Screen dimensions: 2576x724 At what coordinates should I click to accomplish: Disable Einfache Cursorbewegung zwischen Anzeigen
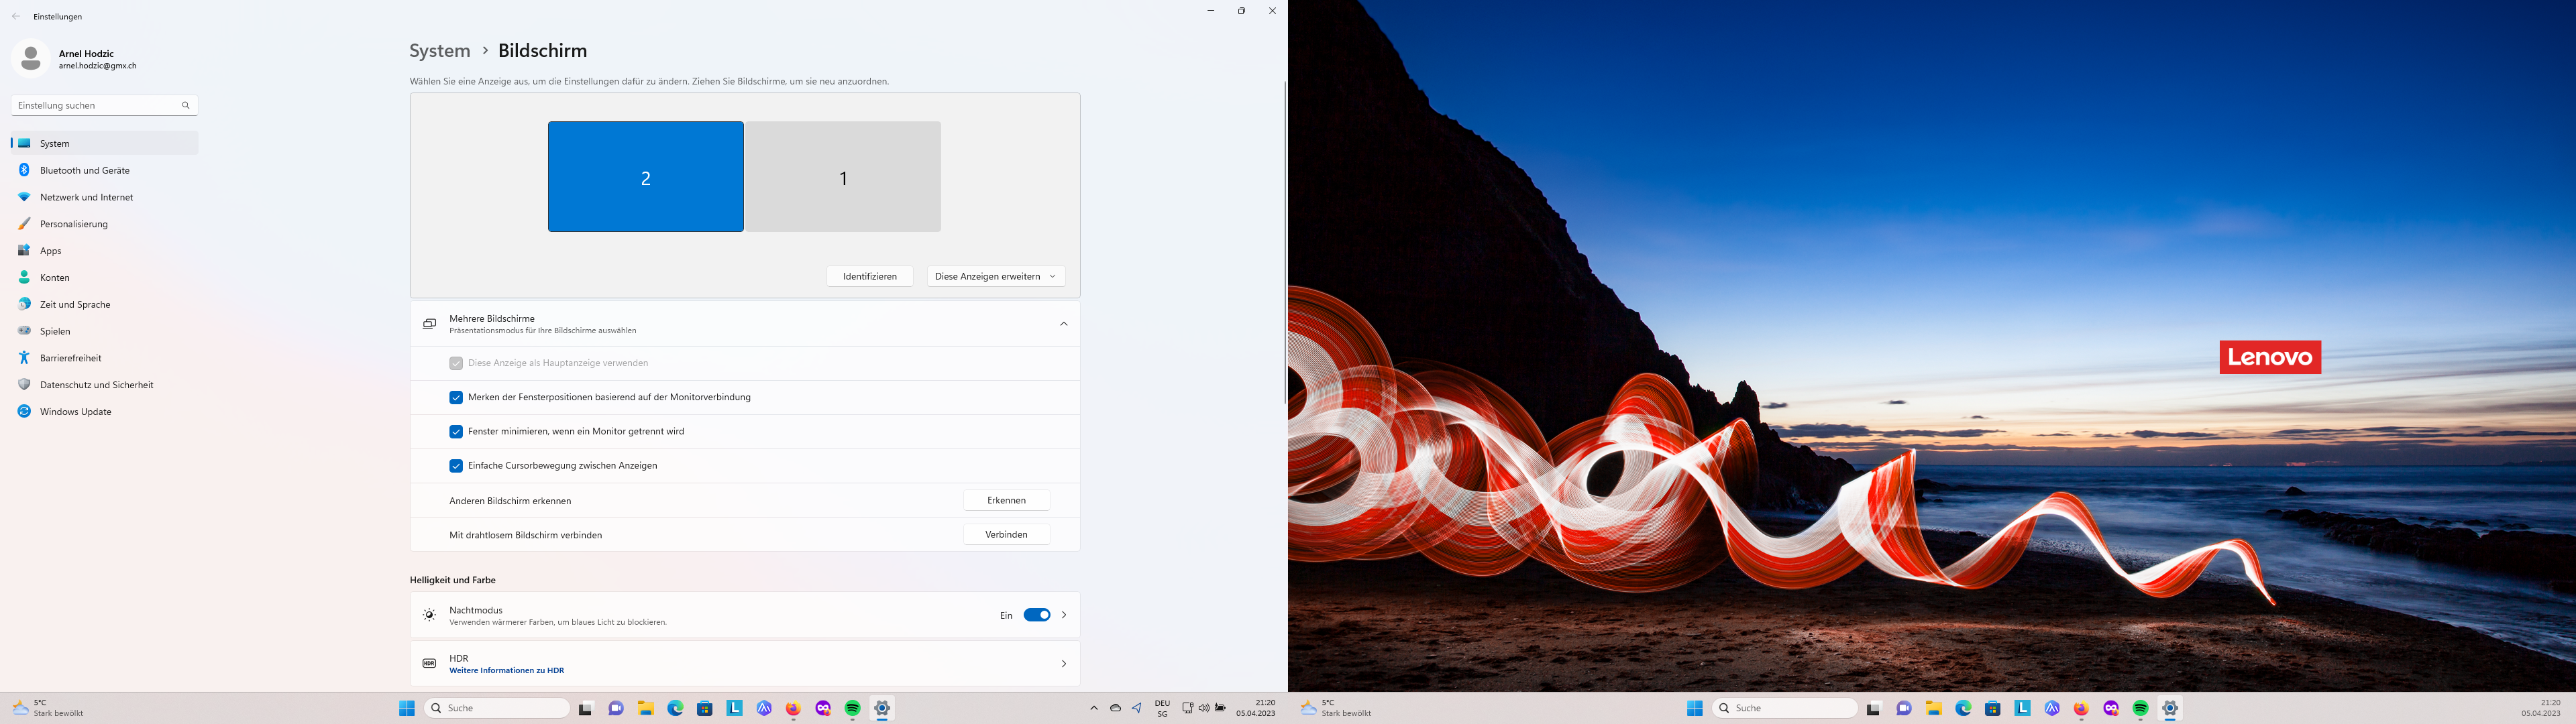click(456, 465)
